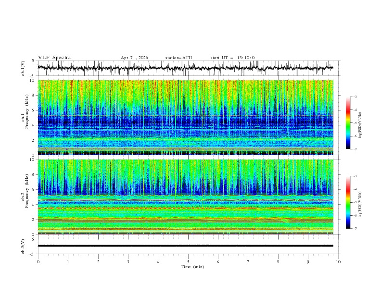Click the "-7" tick on upper colorbar
Screen dimensions: 381x294
pyautogui.click(x=355, y=149)
